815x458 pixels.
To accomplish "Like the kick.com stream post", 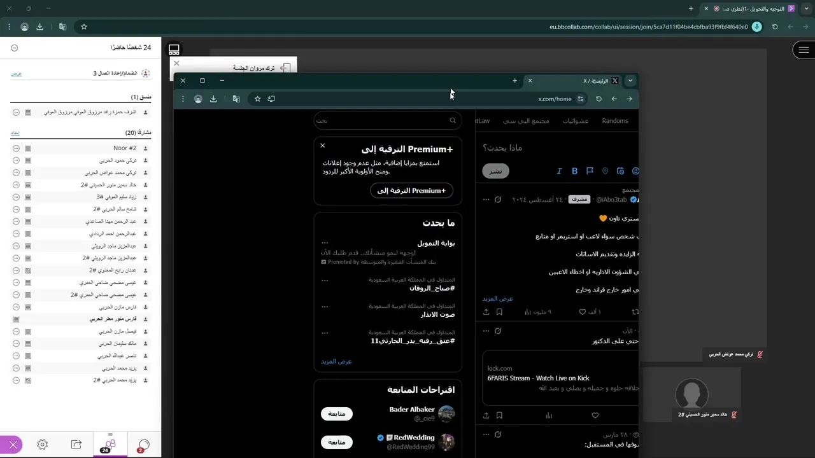I will point(595,415).
